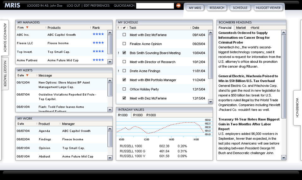Check the first Meet with Dez McFarlane 09/14/04 task

tap(124, 35)
